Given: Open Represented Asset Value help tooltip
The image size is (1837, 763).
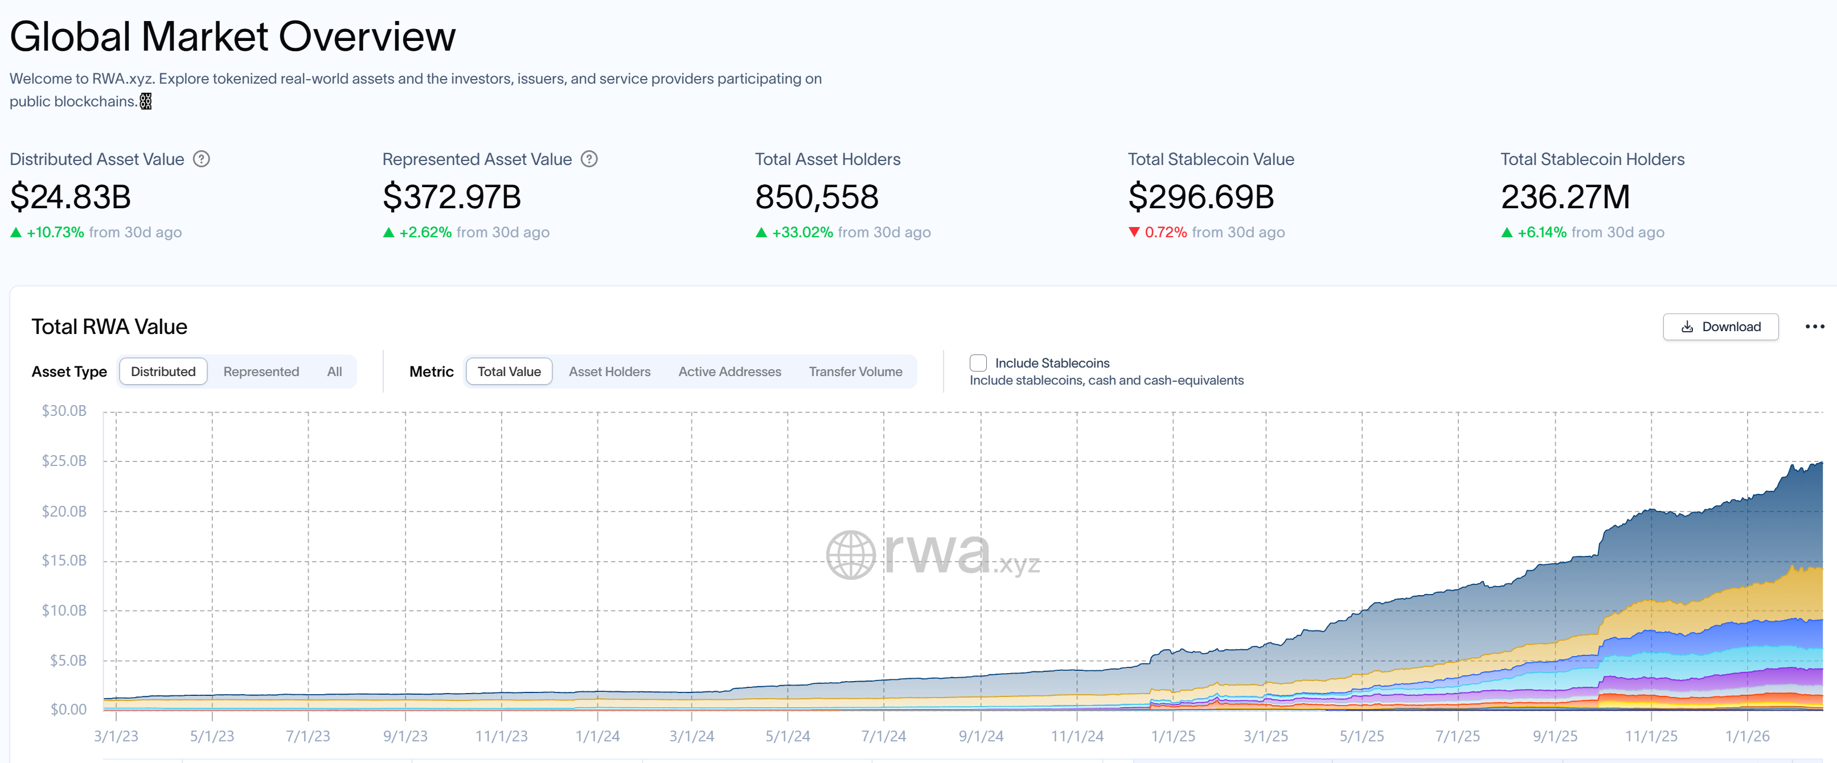Looking at the screenshot, I should point(590,159).
